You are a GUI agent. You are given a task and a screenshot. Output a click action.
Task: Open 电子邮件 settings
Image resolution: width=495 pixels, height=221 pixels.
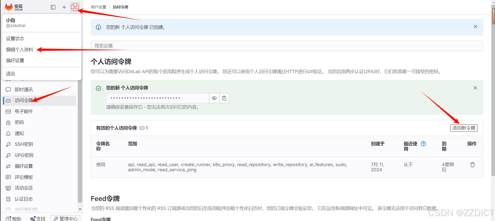tap(40, 112)
